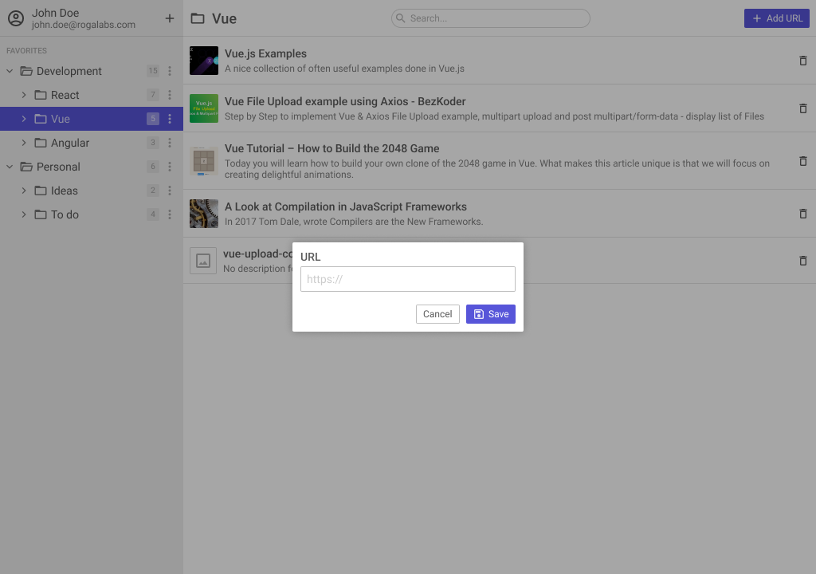
Task: Delete the Vue File Upload BezKoder bookmark
Action: pos(803,108)
